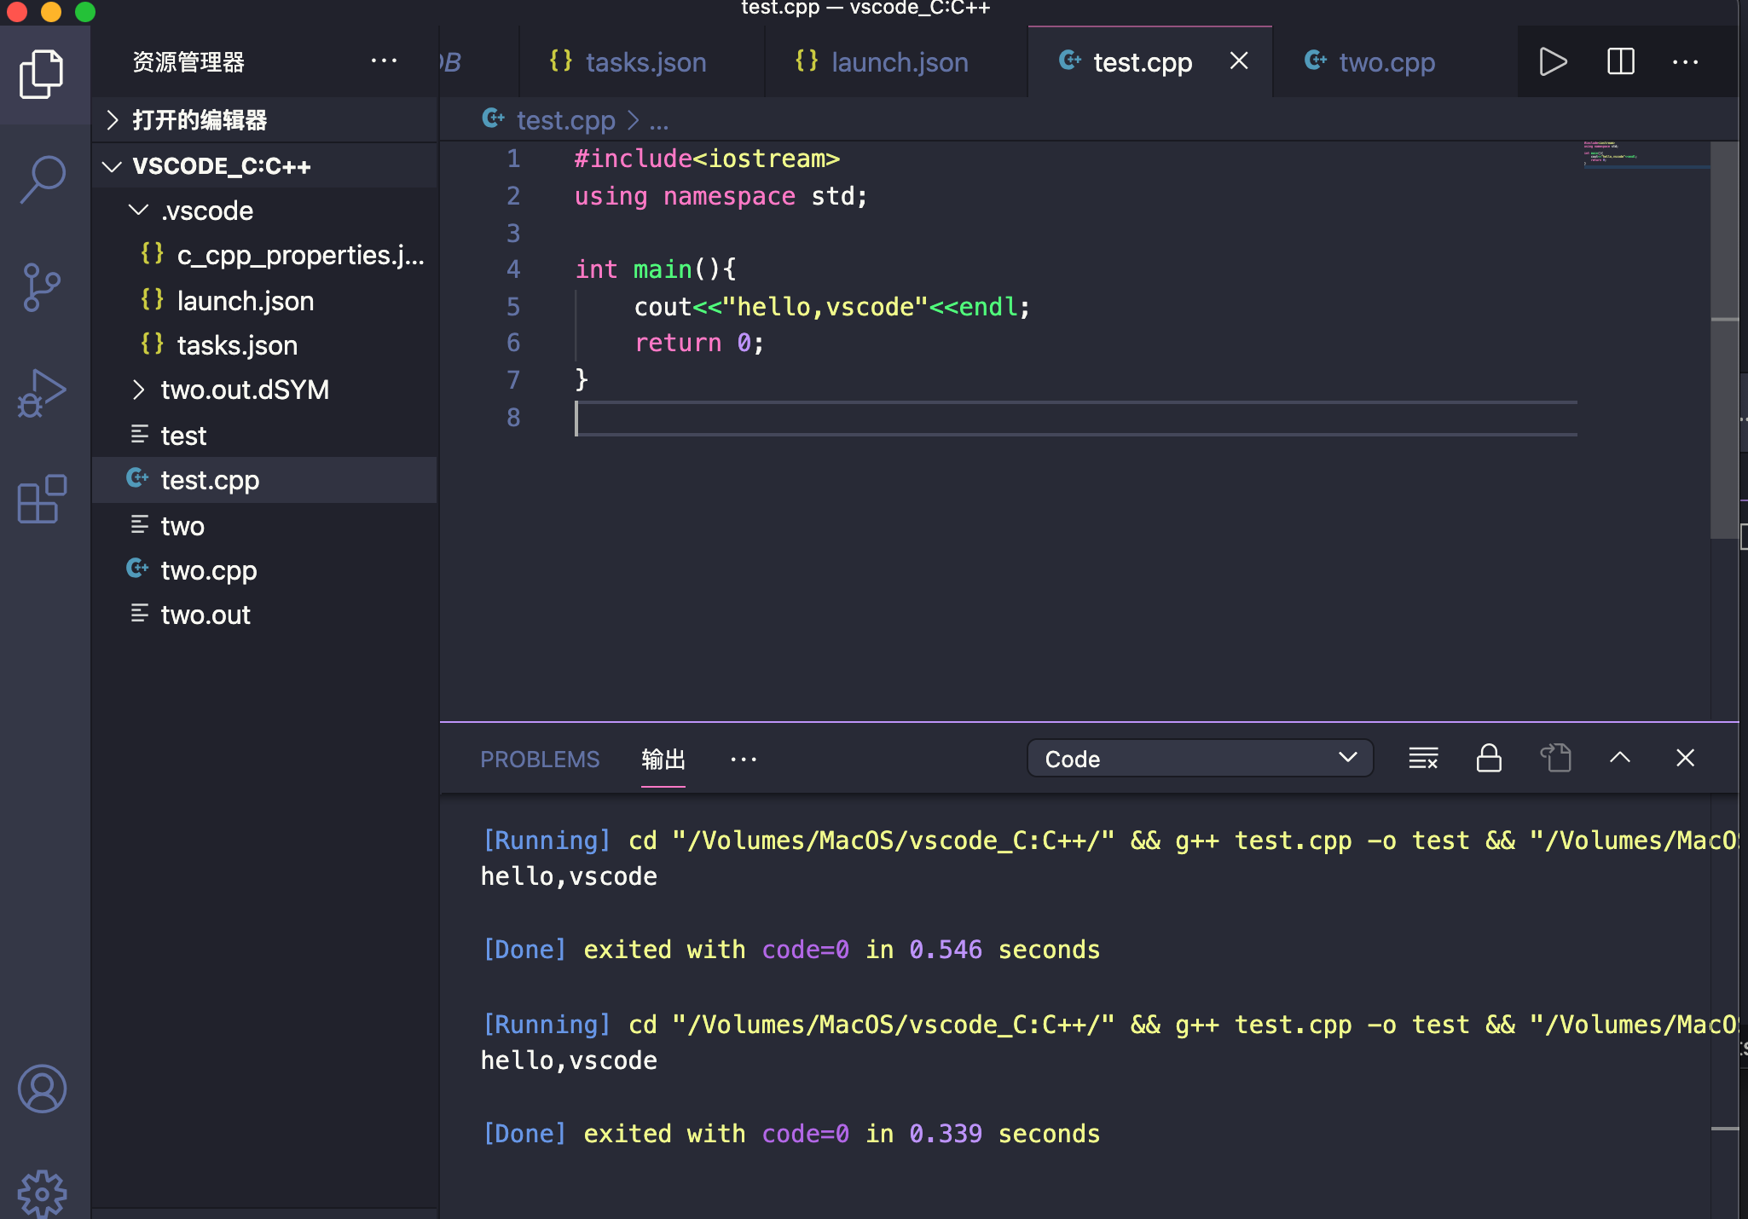Open the Manage settings gear
Viewport: 1748px width, 1219px height.
point(43,1193)
